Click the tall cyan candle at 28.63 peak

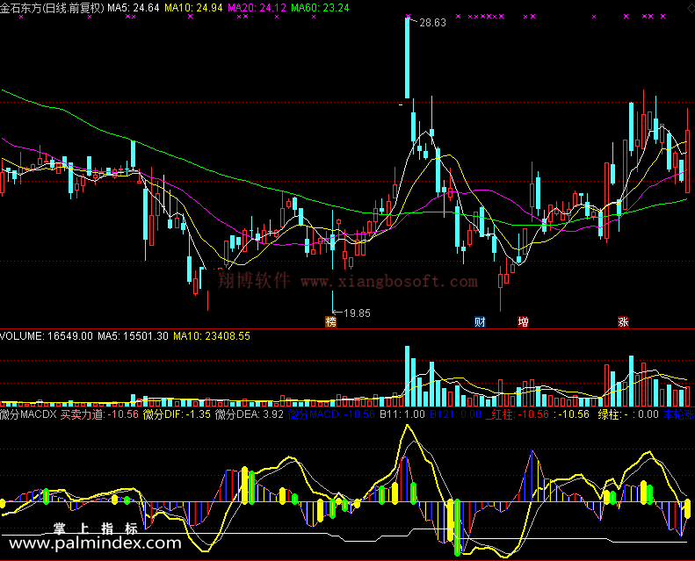pyautogui.click(x=408, y=59)
